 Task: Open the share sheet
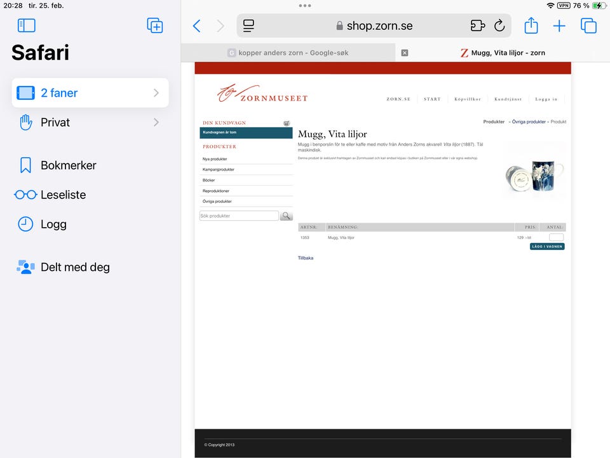click(531, 25)
